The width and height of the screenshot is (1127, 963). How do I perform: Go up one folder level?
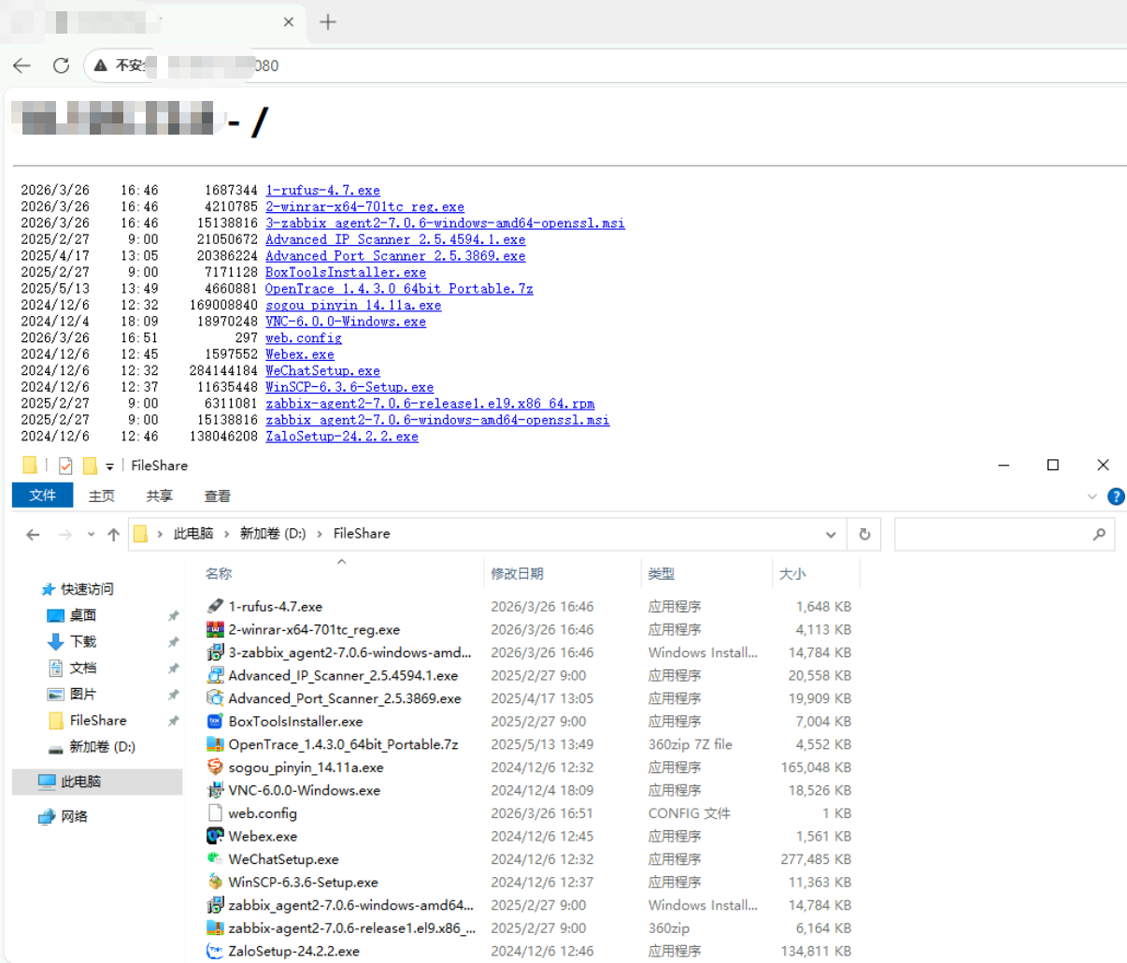(x=113, y=535)
